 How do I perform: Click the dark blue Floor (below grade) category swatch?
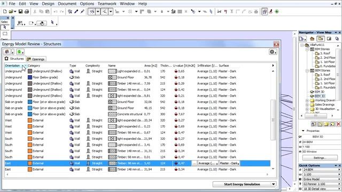point(30,77)
